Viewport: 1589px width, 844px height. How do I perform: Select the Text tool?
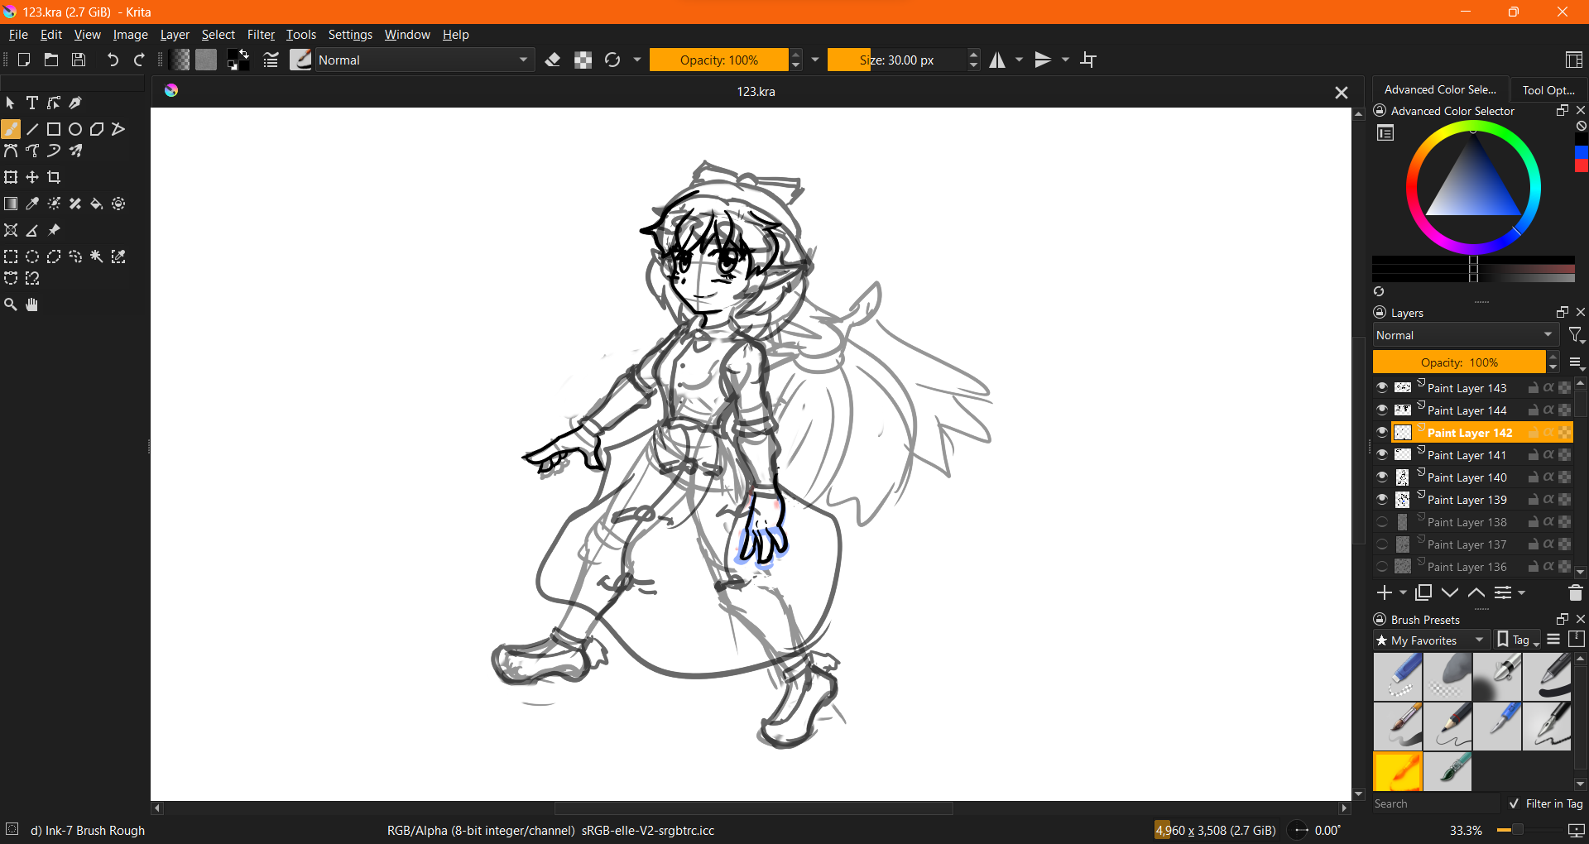(32, 103)
